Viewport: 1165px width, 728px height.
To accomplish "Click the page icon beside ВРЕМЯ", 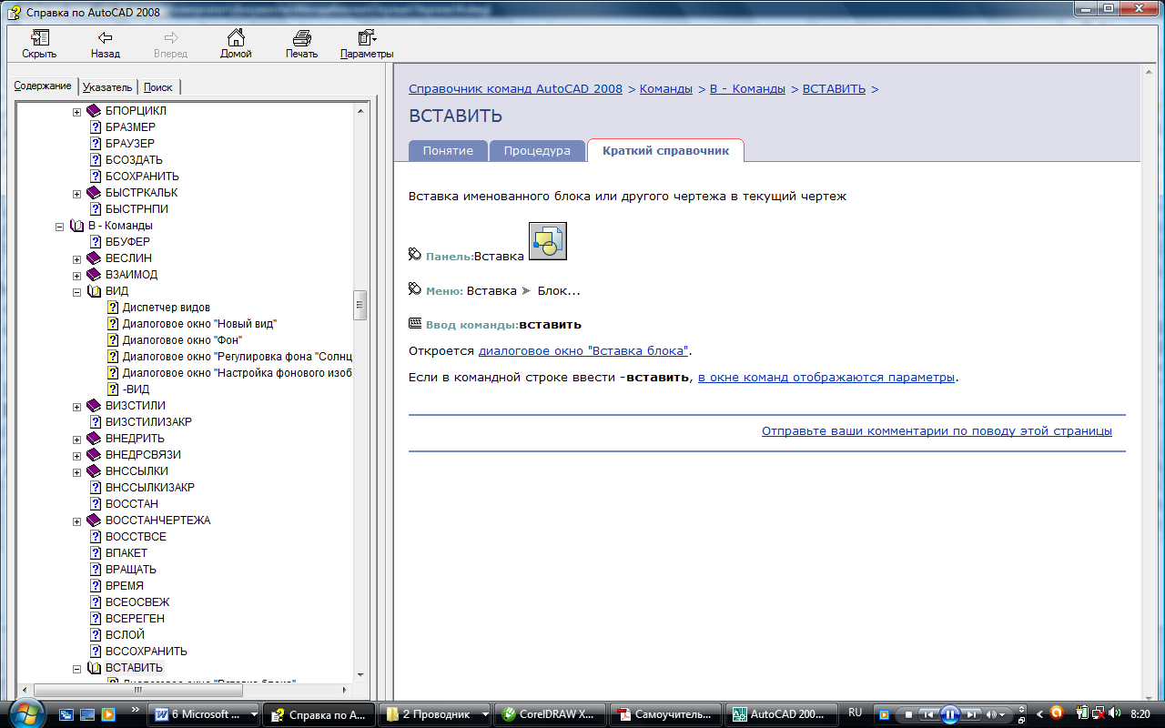I will coord(96,586).
